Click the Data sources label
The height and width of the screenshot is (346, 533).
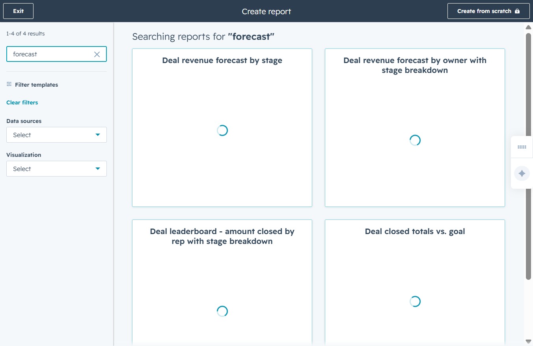pos(24,121)
